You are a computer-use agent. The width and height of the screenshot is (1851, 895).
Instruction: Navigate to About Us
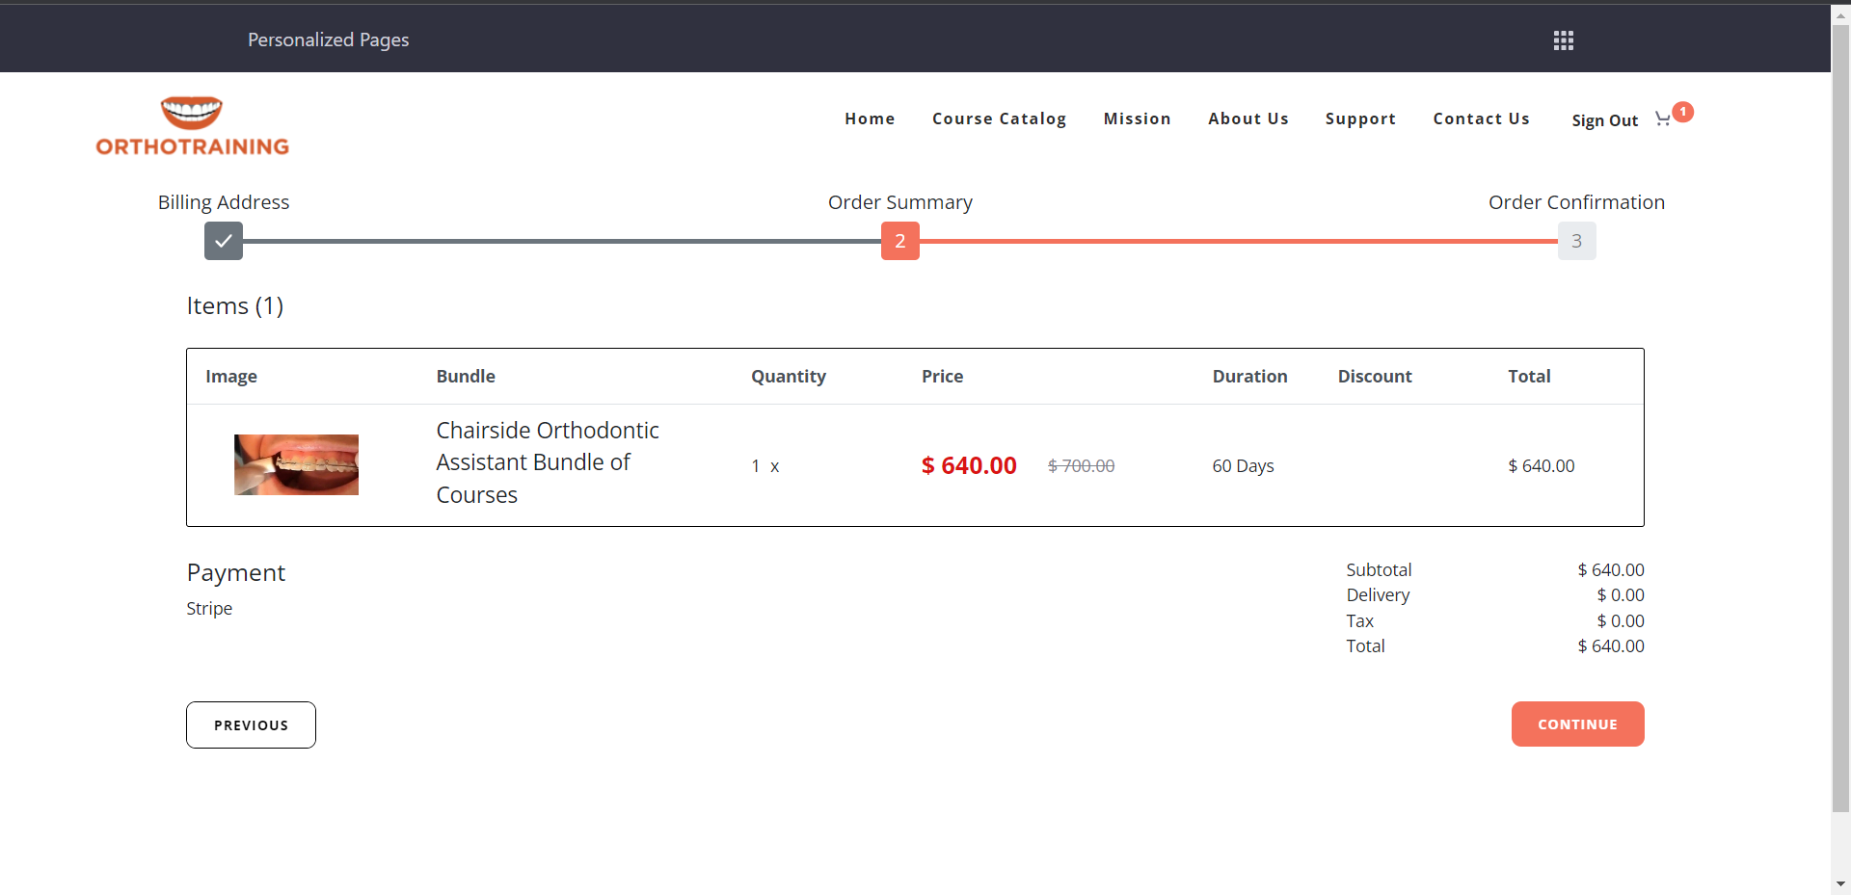click(x=1247, y=118)
